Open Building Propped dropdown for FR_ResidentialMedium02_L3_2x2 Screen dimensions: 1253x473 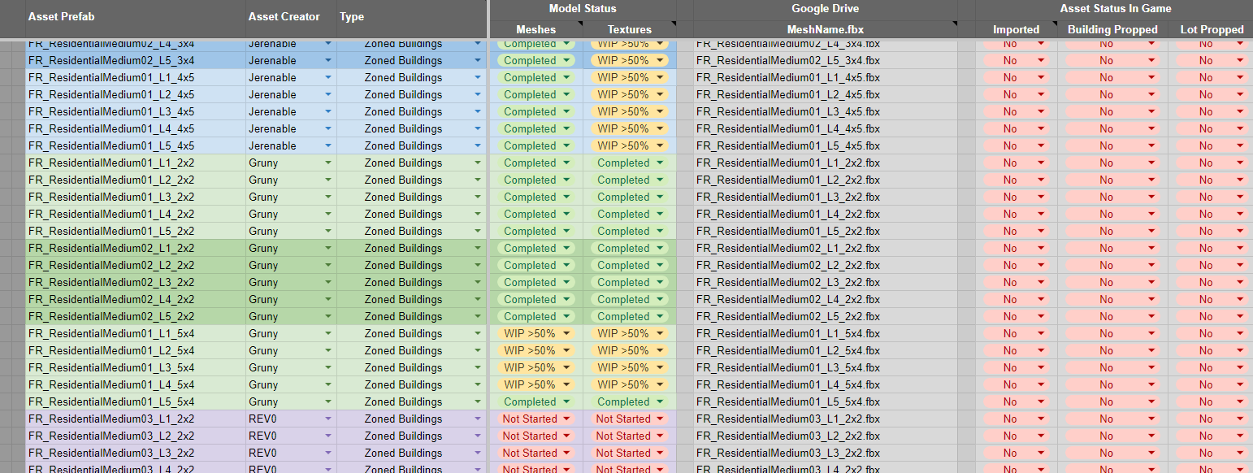click(1151, 283)
